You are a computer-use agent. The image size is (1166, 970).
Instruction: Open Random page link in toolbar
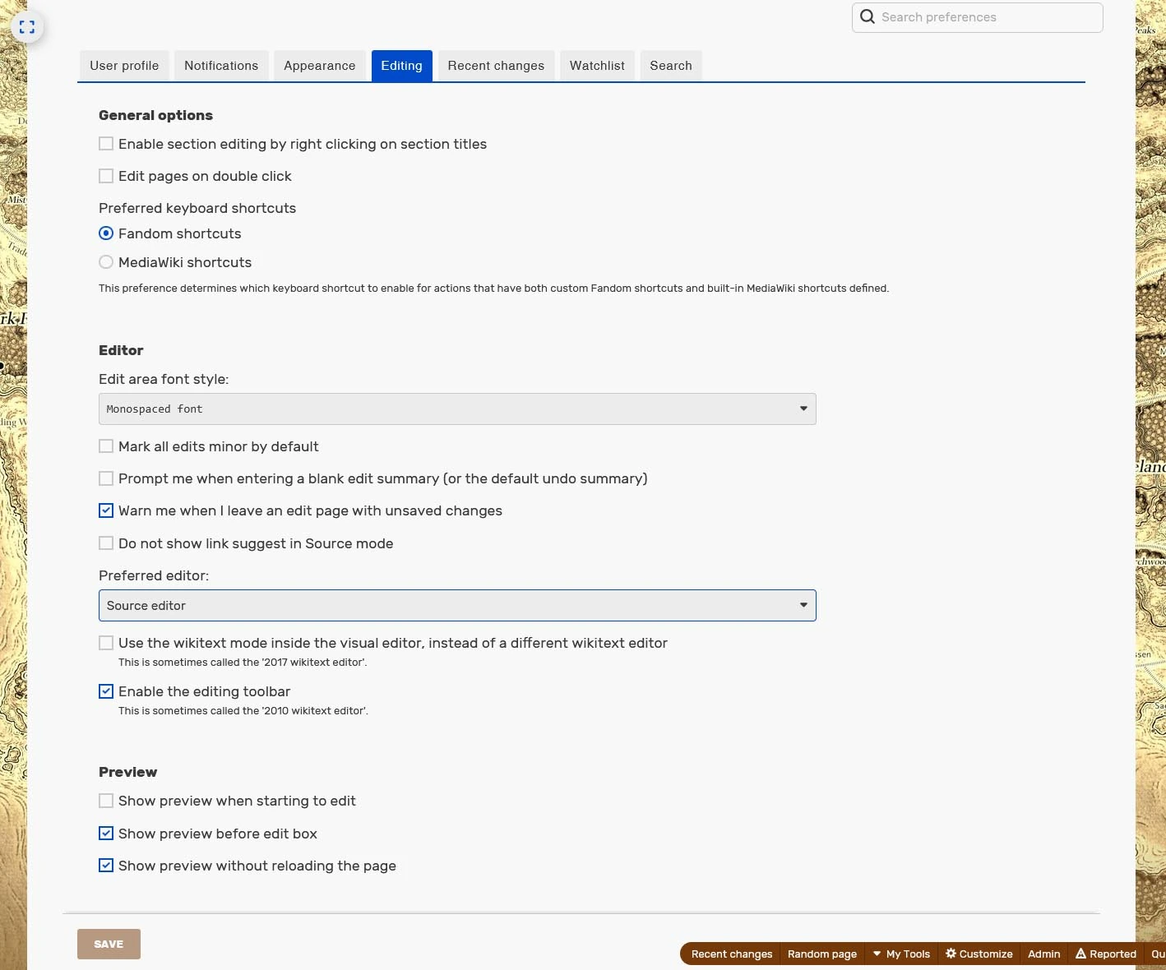tap(821, 954)
